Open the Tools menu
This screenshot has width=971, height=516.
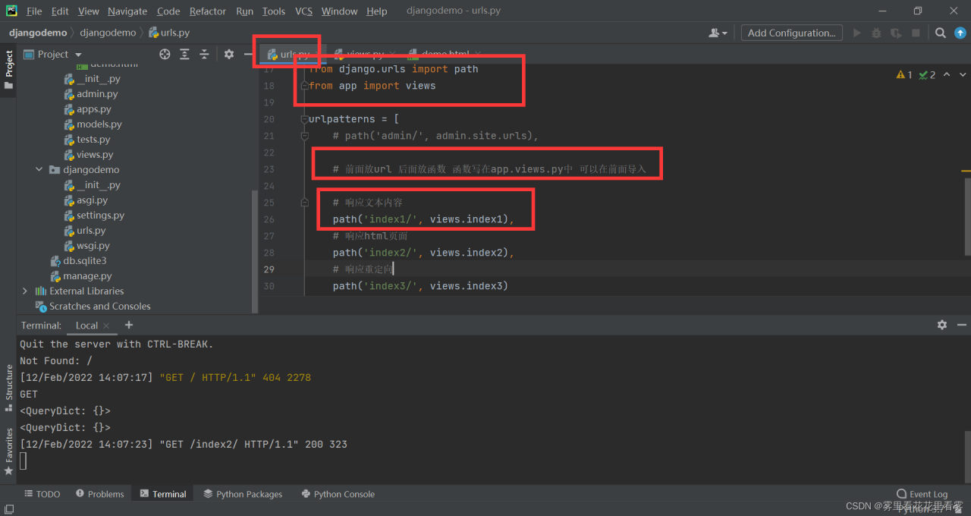pyautogui.click(x=274, y=11)
